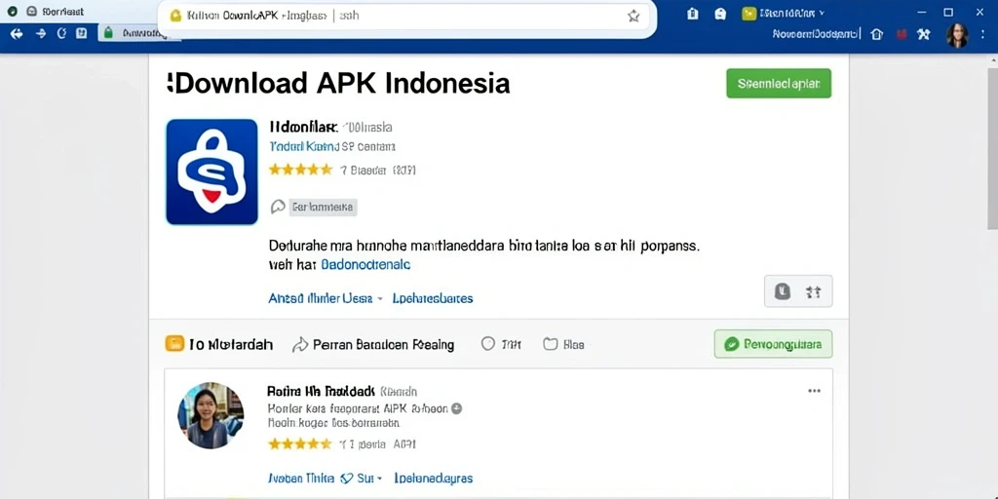
Task: Open the 'Lpehatesbaltes' link under description
Action: (433, 298)
